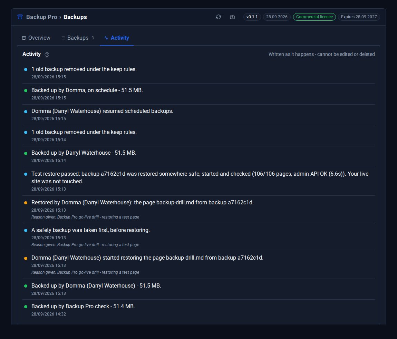Viewport: 397px width, 339px height.
Task: Click the 28/09/2026 14:32 timestamp
Action: [x=49, y=314]
